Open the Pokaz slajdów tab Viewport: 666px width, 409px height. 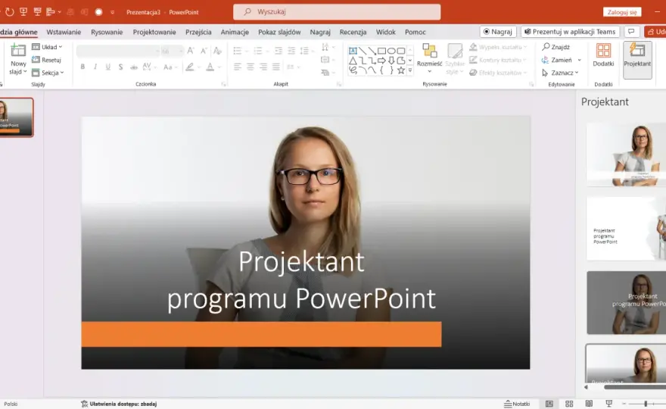click(x=279, y=32)
